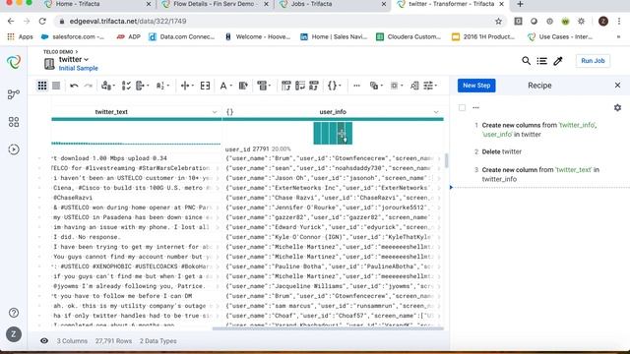Click the TELCO DEMO breadcrumb

tap(58, 52)
